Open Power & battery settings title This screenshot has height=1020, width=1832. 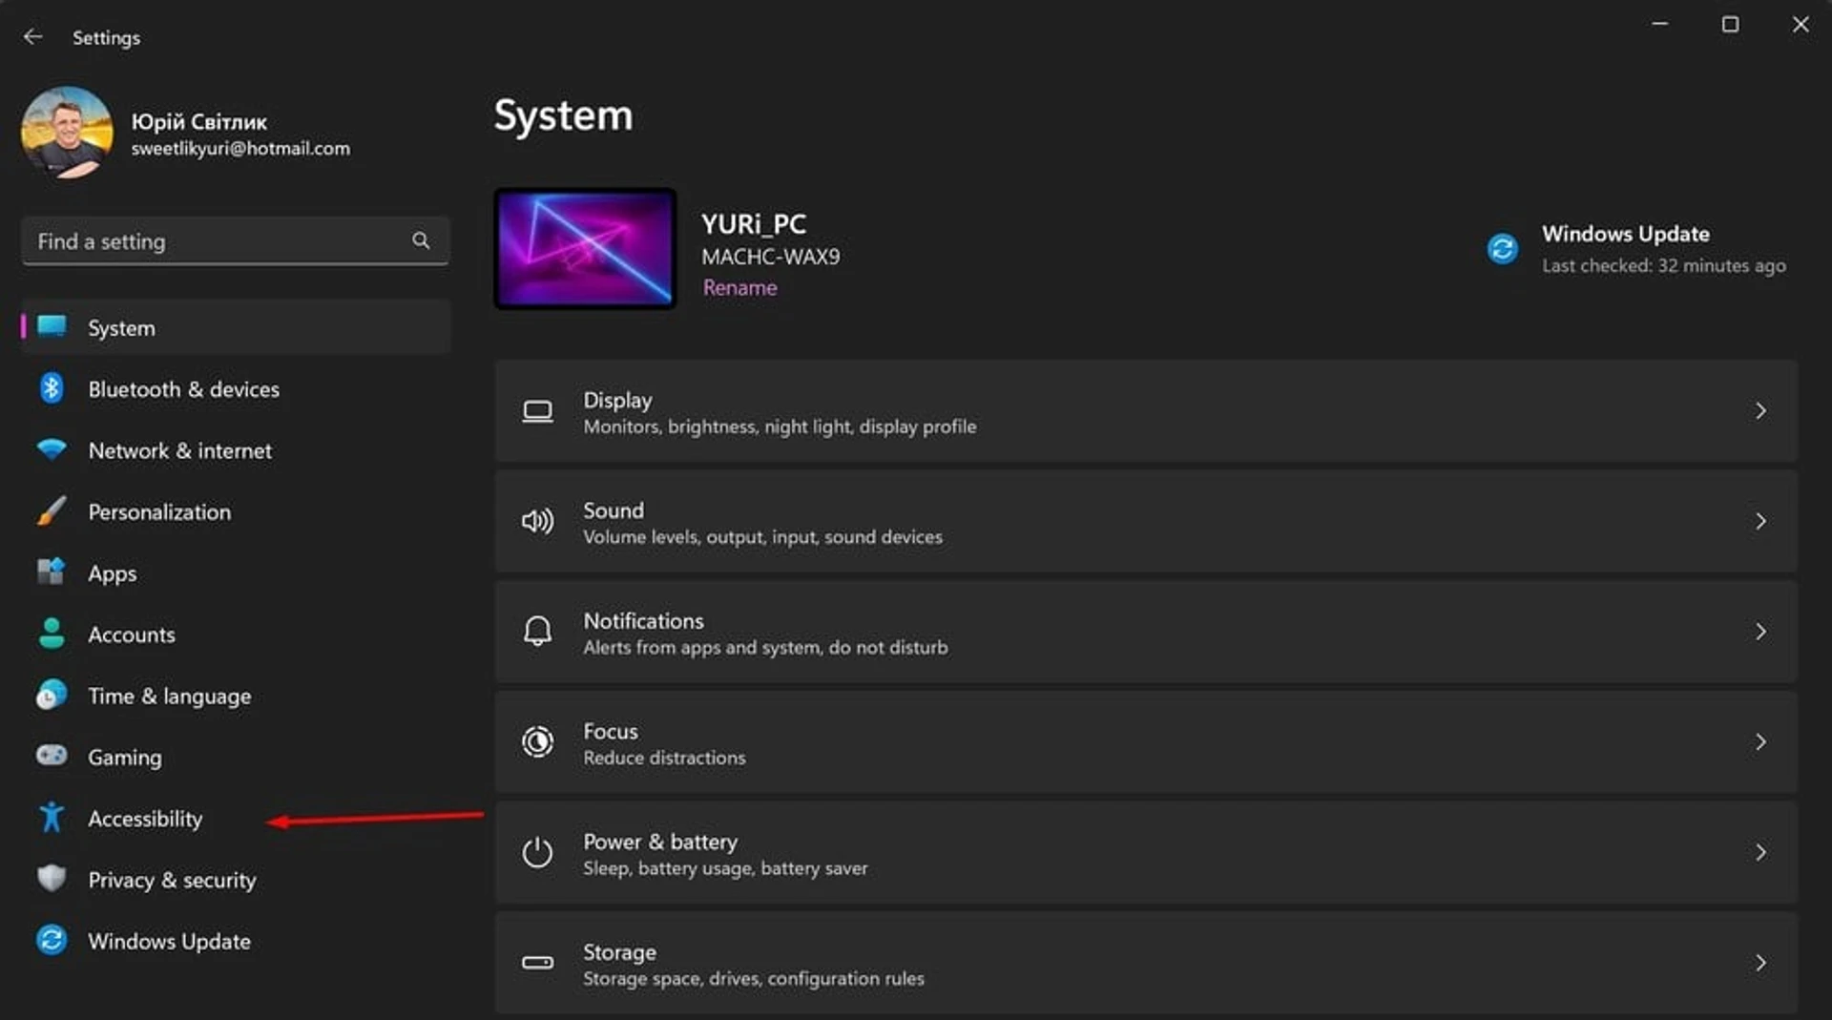660,842
